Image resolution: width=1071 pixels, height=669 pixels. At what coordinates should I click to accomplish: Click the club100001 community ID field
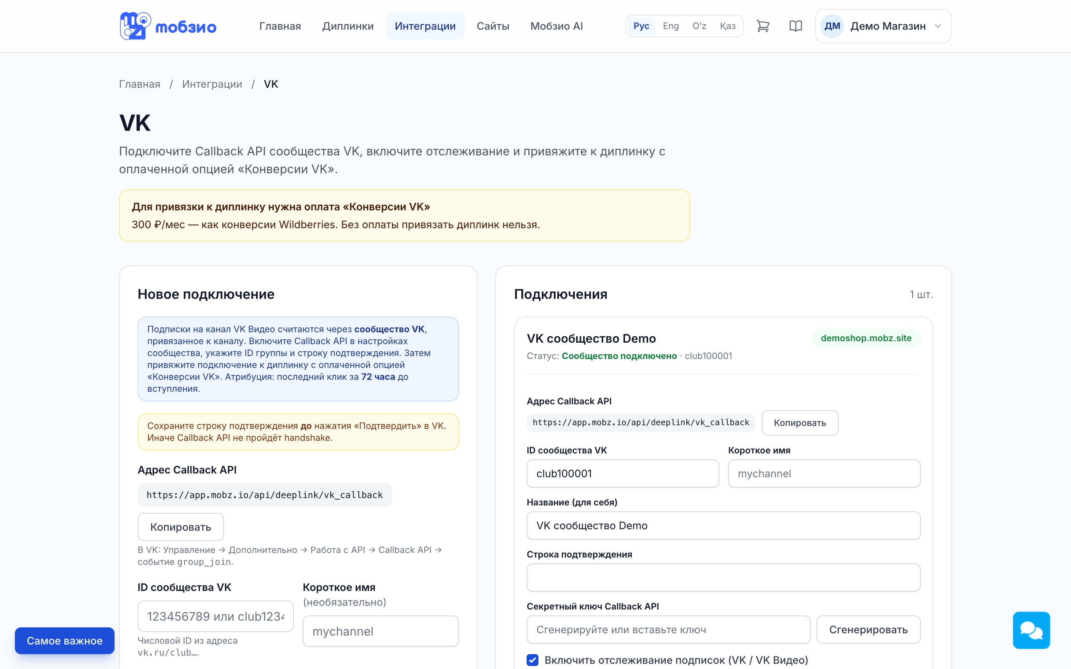pyautogui.click(x=623, y=474)
